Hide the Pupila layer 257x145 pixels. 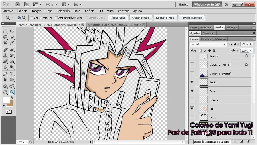click(x=192, y=82)
